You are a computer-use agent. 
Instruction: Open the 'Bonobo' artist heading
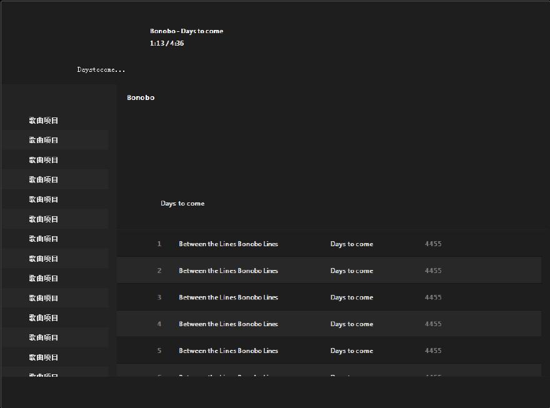(141, 98)
